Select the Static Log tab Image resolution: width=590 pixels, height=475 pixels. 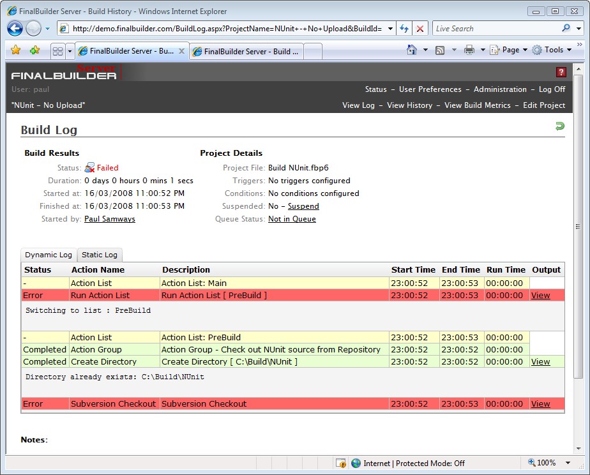(x=100, y=255)
